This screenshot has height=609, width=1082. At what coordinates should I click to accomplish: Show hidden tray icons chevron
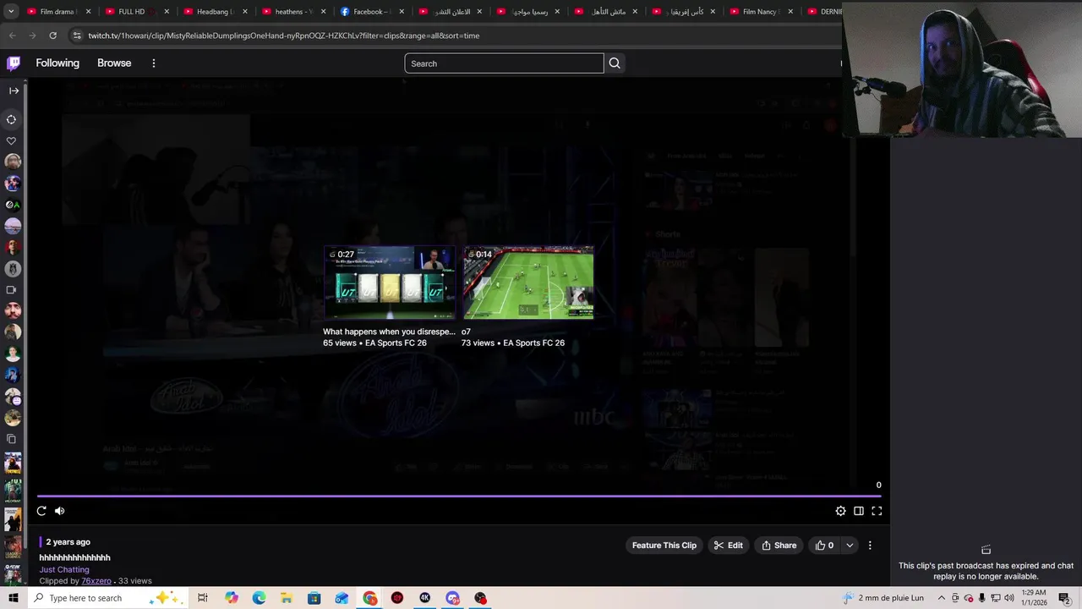941,598
